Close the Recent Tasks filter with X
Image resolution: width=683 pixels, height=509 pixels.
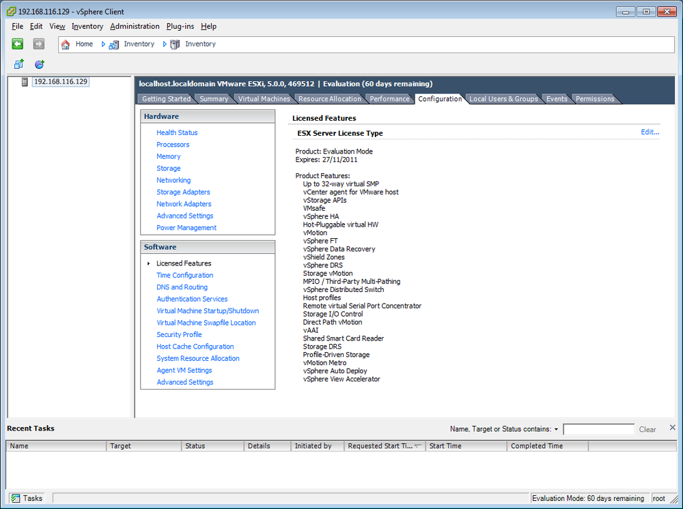point(673,428)
